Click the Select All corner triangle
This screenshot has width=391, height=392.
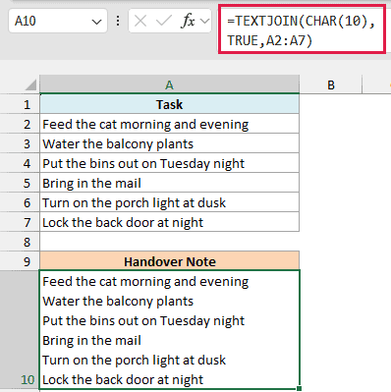click(x=30, y=84)
